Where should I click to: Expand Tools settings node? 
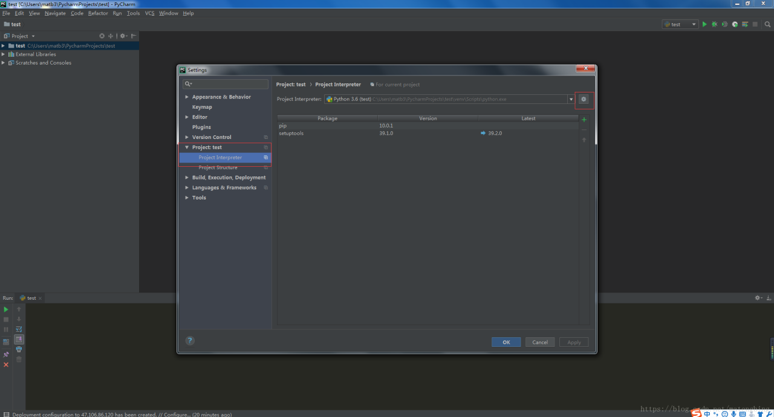point(187,198)
